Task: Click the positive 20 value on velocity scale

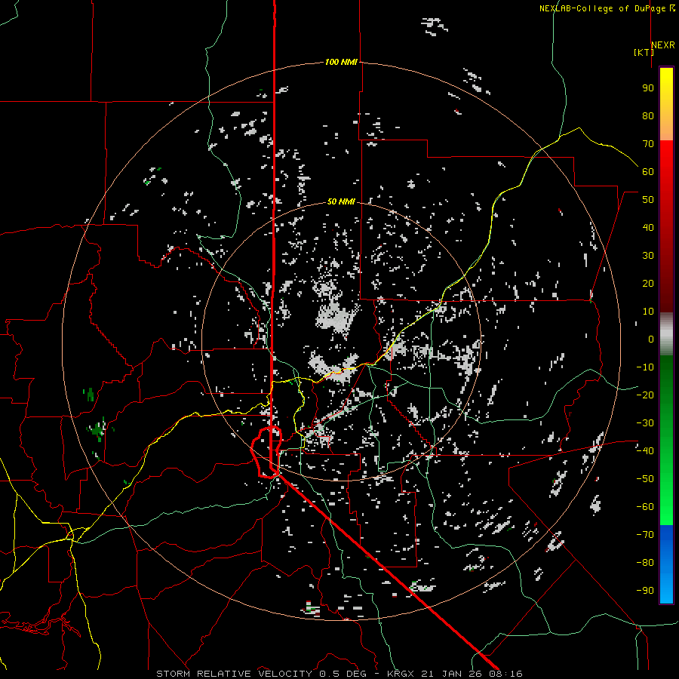Action: [x=648, y=284]
